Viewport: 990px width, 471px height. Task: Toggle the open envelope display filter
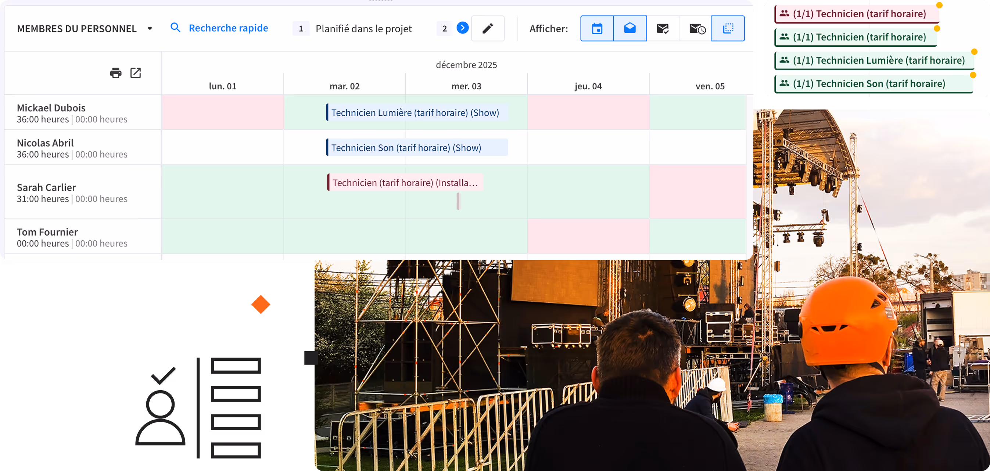pyautogui.click(x=629, y=28)
